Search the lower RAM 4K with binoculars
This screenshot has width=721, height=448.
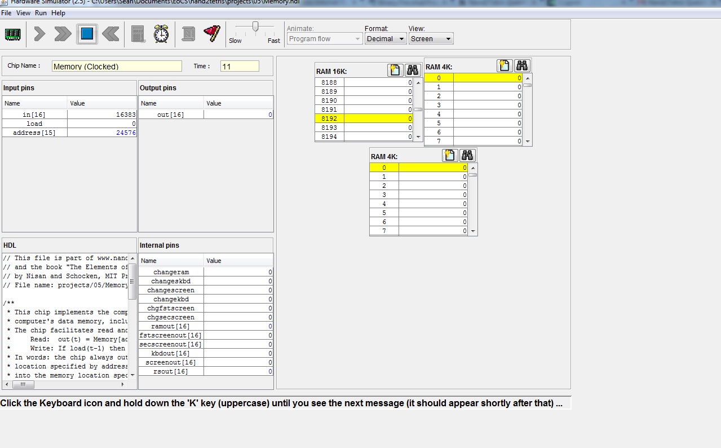(x=467, y=155)
